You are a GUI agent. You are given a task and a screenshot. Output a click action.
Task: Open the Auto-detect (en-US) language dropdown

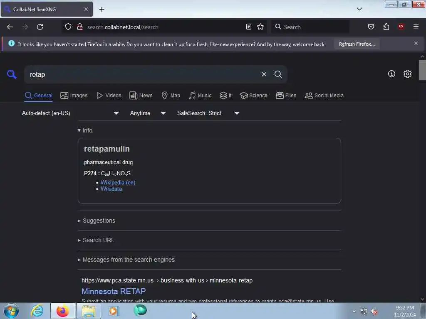(x=70, y=113)
